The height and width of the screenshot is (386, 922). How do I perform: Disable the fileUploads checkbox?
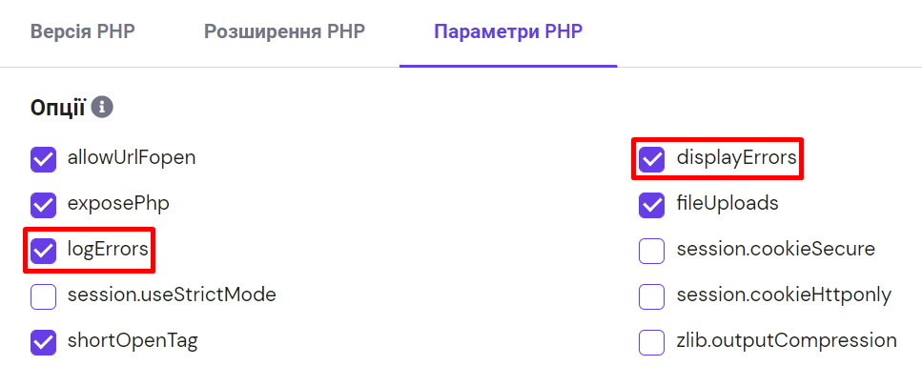point(652,205)
